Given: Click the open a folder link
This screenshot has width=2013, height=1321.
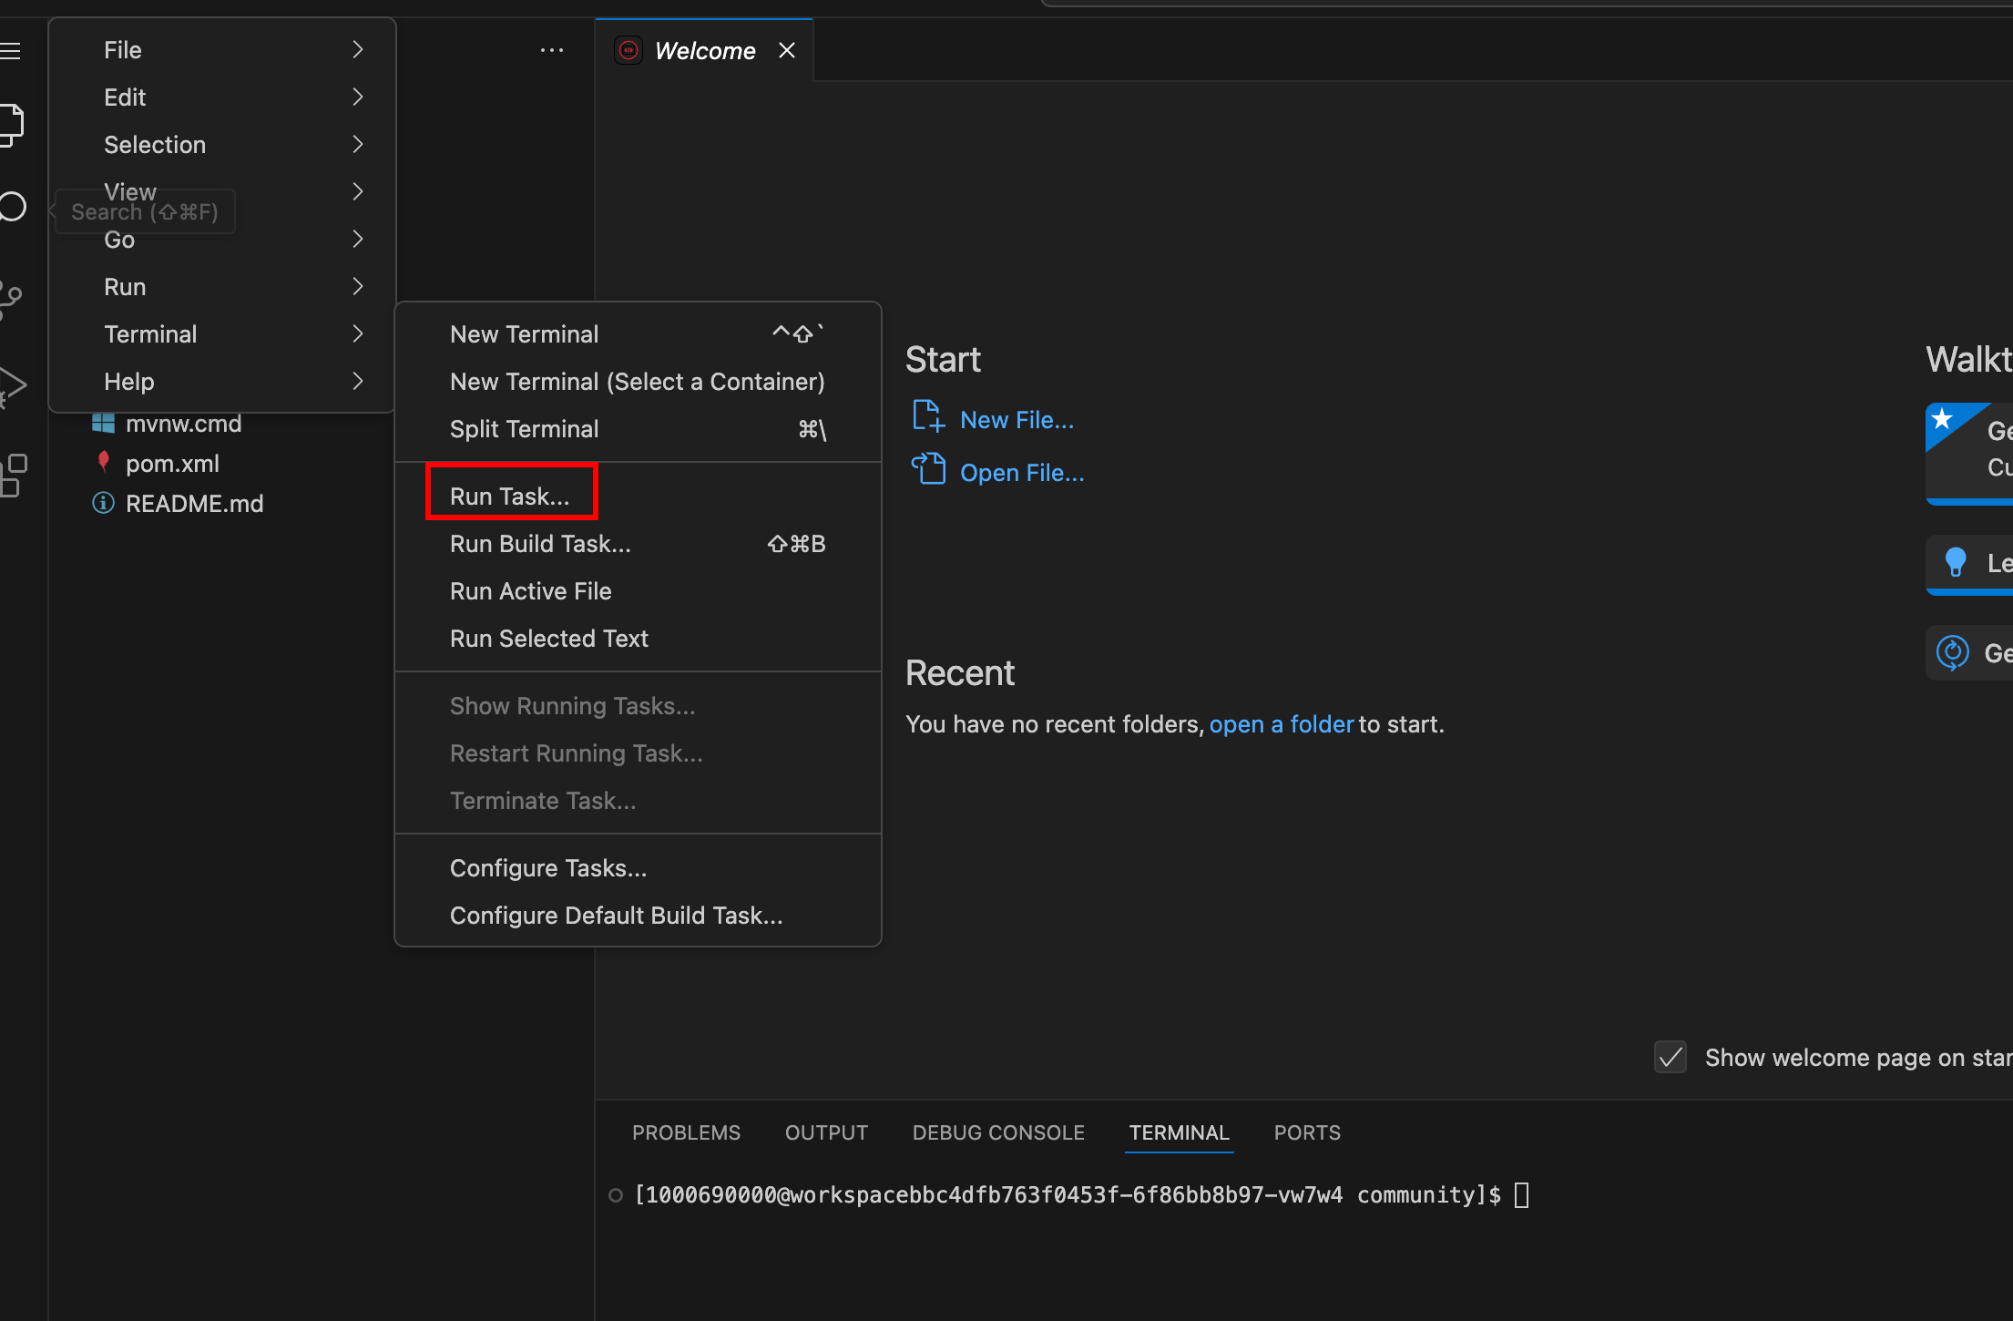Looking at the screenshot, I should pyautogui.click(x=1281, y=724).
